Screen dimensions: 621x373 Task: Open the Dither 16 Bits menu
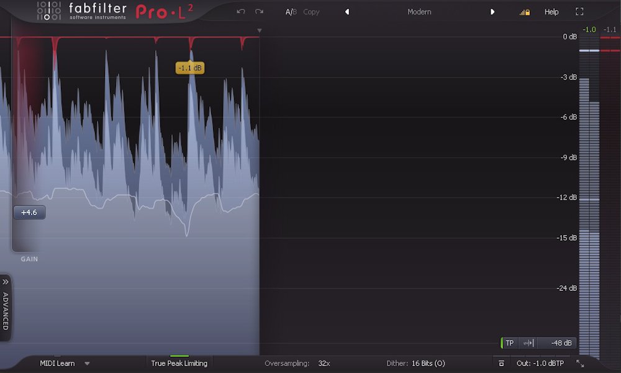click(428, 363)
